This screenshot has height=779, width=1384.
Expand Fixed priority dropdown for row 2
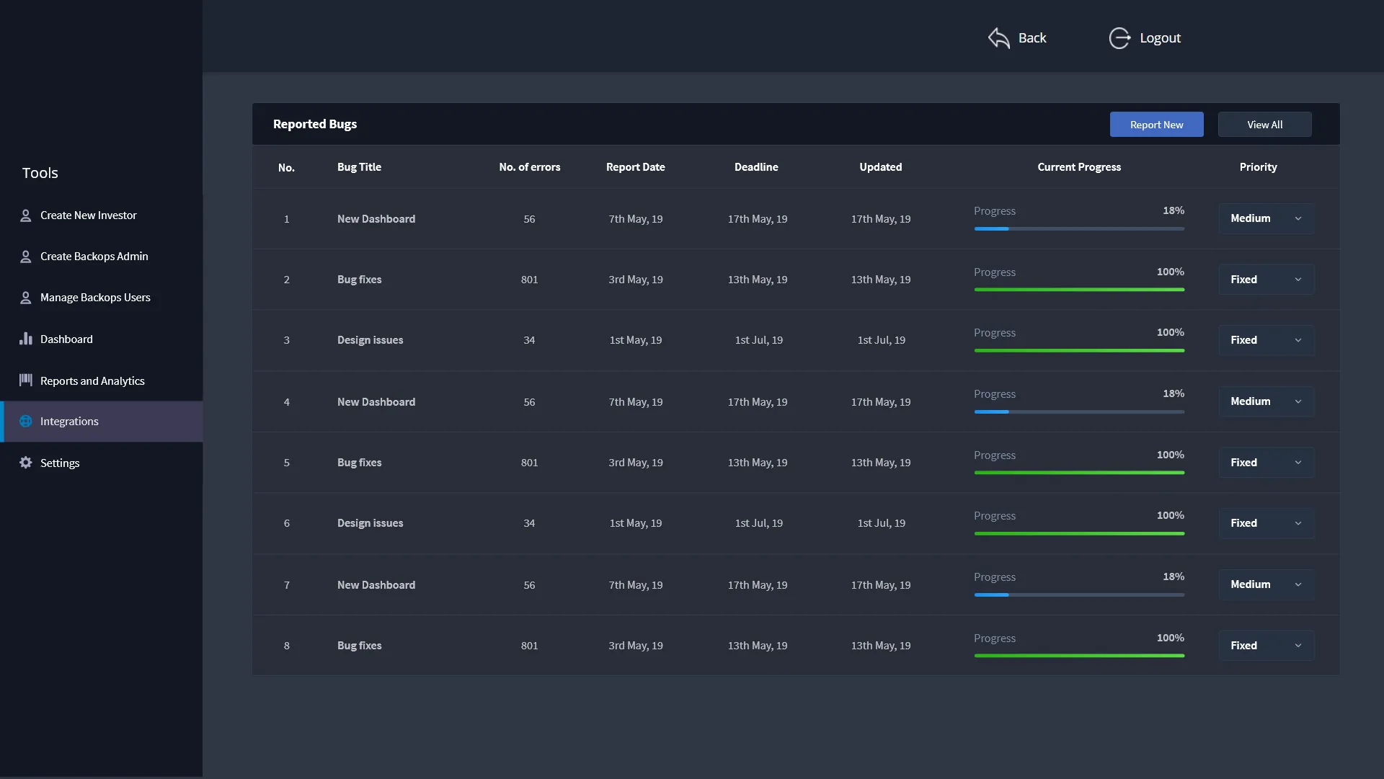pyautogui.click(x=1266, y=280)
